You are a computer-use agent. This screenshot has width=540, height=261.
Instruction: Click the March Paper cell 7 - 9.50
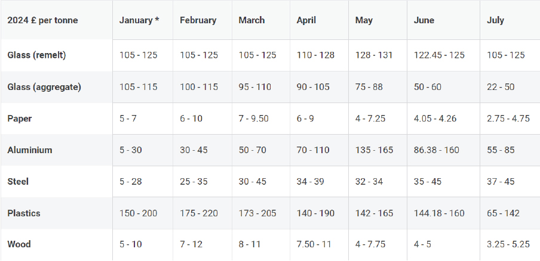click(x=253, y=119)
